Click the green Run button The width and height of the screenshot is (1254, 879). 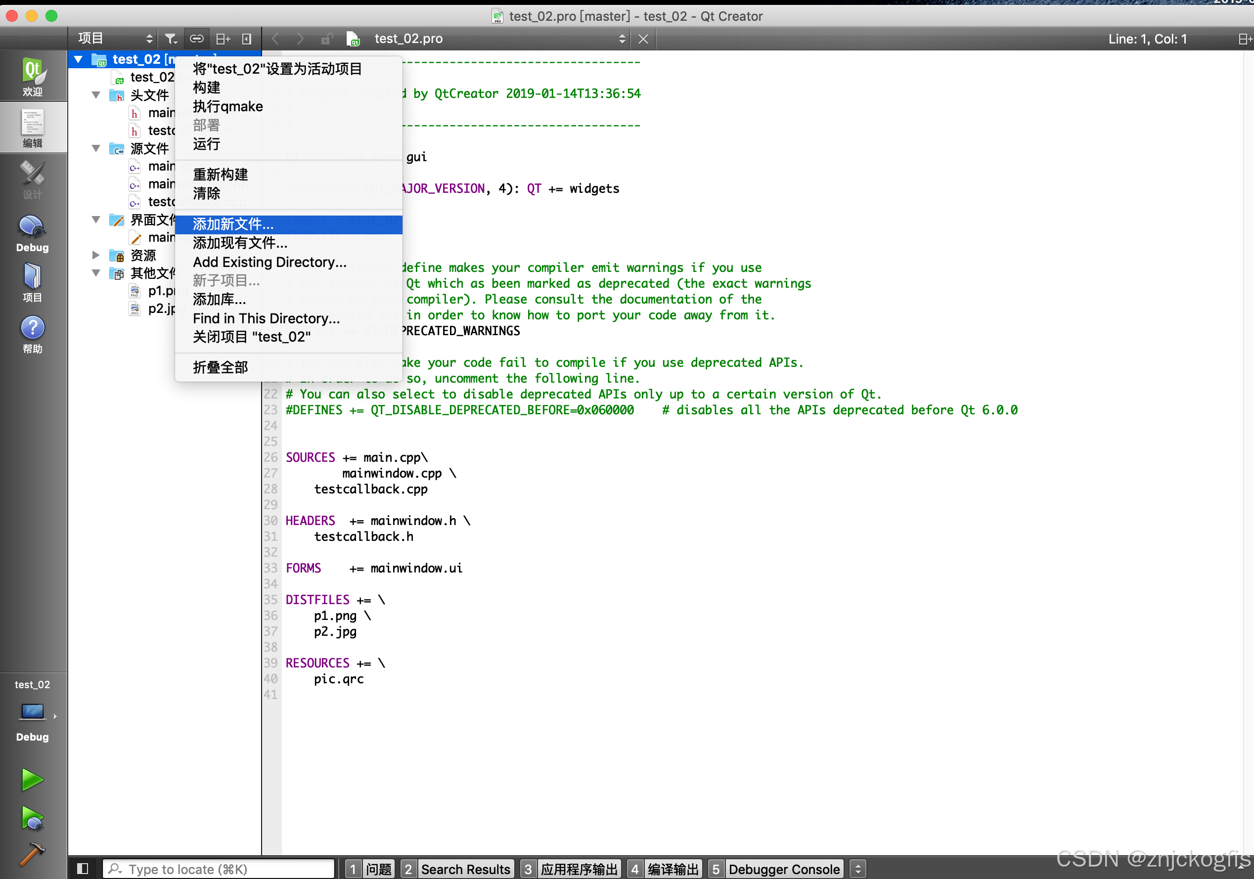pyautogui.click(x=32, y=780)
